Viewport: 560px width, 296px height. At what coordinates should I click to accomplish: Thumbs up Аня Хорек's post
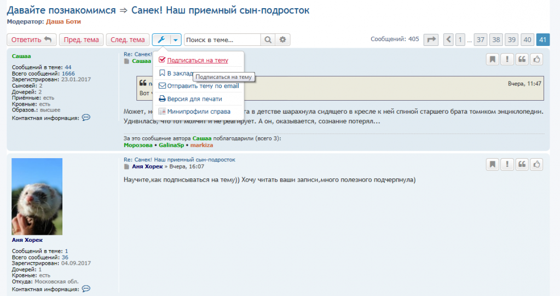(x=537, y=164)
